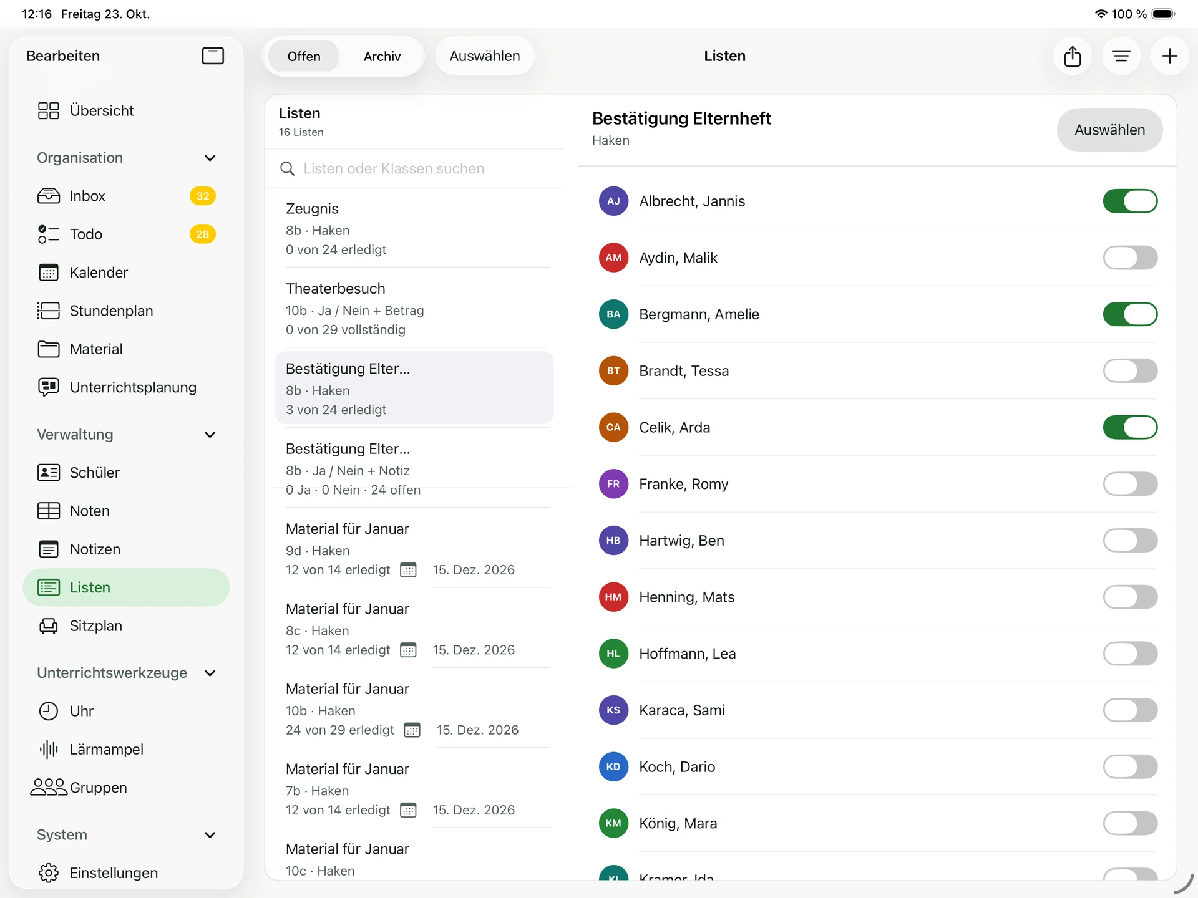
Task: Tap Bearbeiten in the sidebar header
Action: click(x=63, y=56)
